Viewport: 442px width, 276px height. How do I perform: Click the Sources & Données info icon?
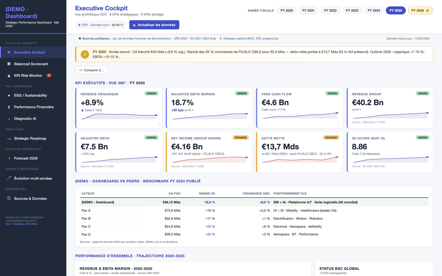9,198
